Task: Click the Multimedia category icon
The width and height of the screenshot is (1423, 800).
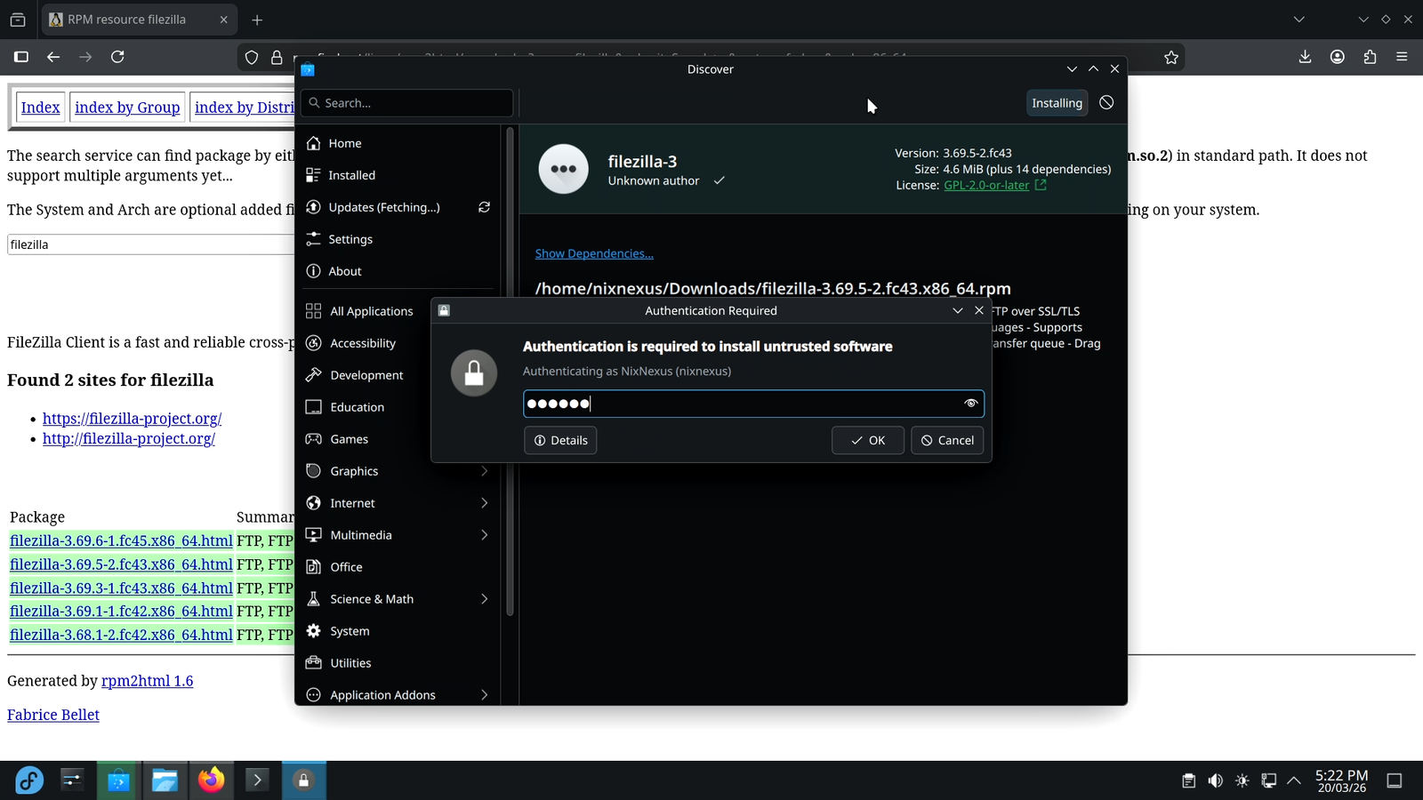Action: coord(313,535)
